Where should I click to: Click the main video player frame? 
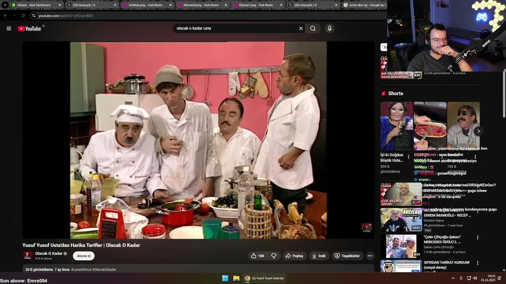point(198,140)
